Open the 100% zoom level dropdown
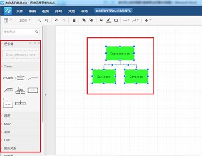The image size is (202, 156). tap(25, 21)
